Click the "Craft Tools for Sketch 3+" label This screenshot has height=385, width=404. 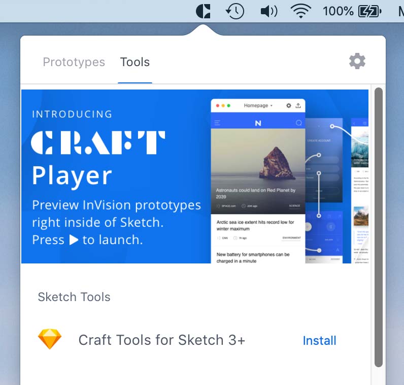tap(162, 340)
